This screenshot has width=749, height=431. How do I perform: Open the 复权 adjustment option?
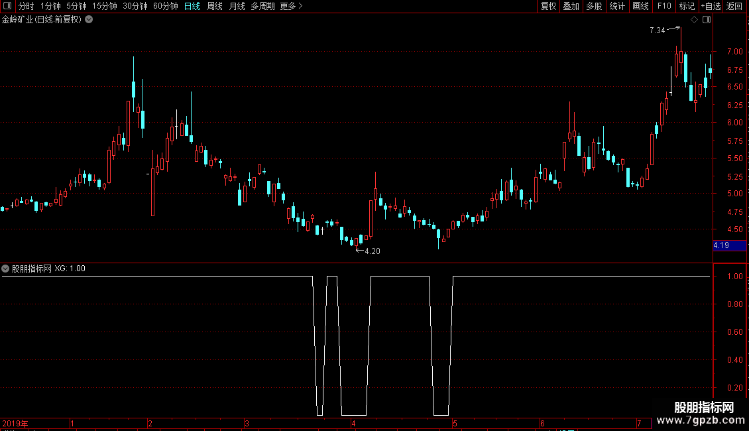548,6
